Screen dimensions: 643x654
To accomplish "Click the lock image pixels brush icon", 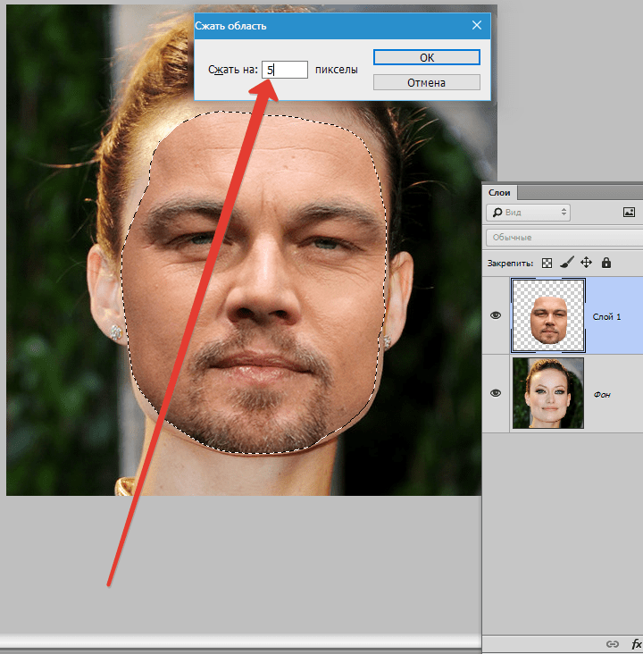I will pos(566,263).
